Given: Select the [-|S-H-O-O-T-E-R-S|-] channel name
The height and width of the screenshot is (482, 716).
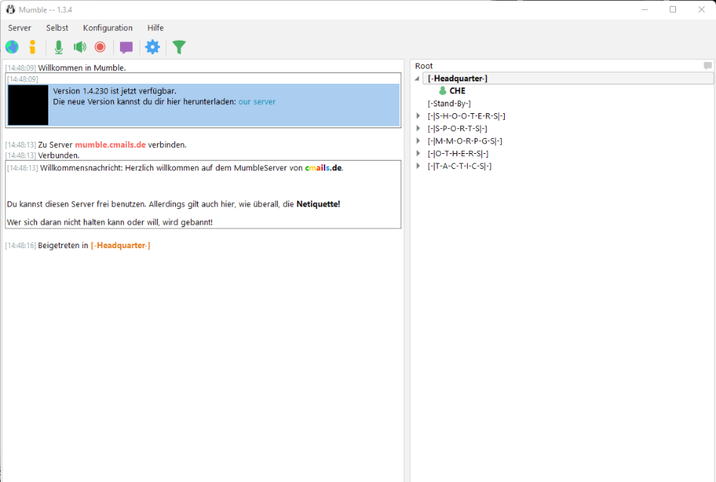Looking at the screenshot, I should [x=466, y=116].
